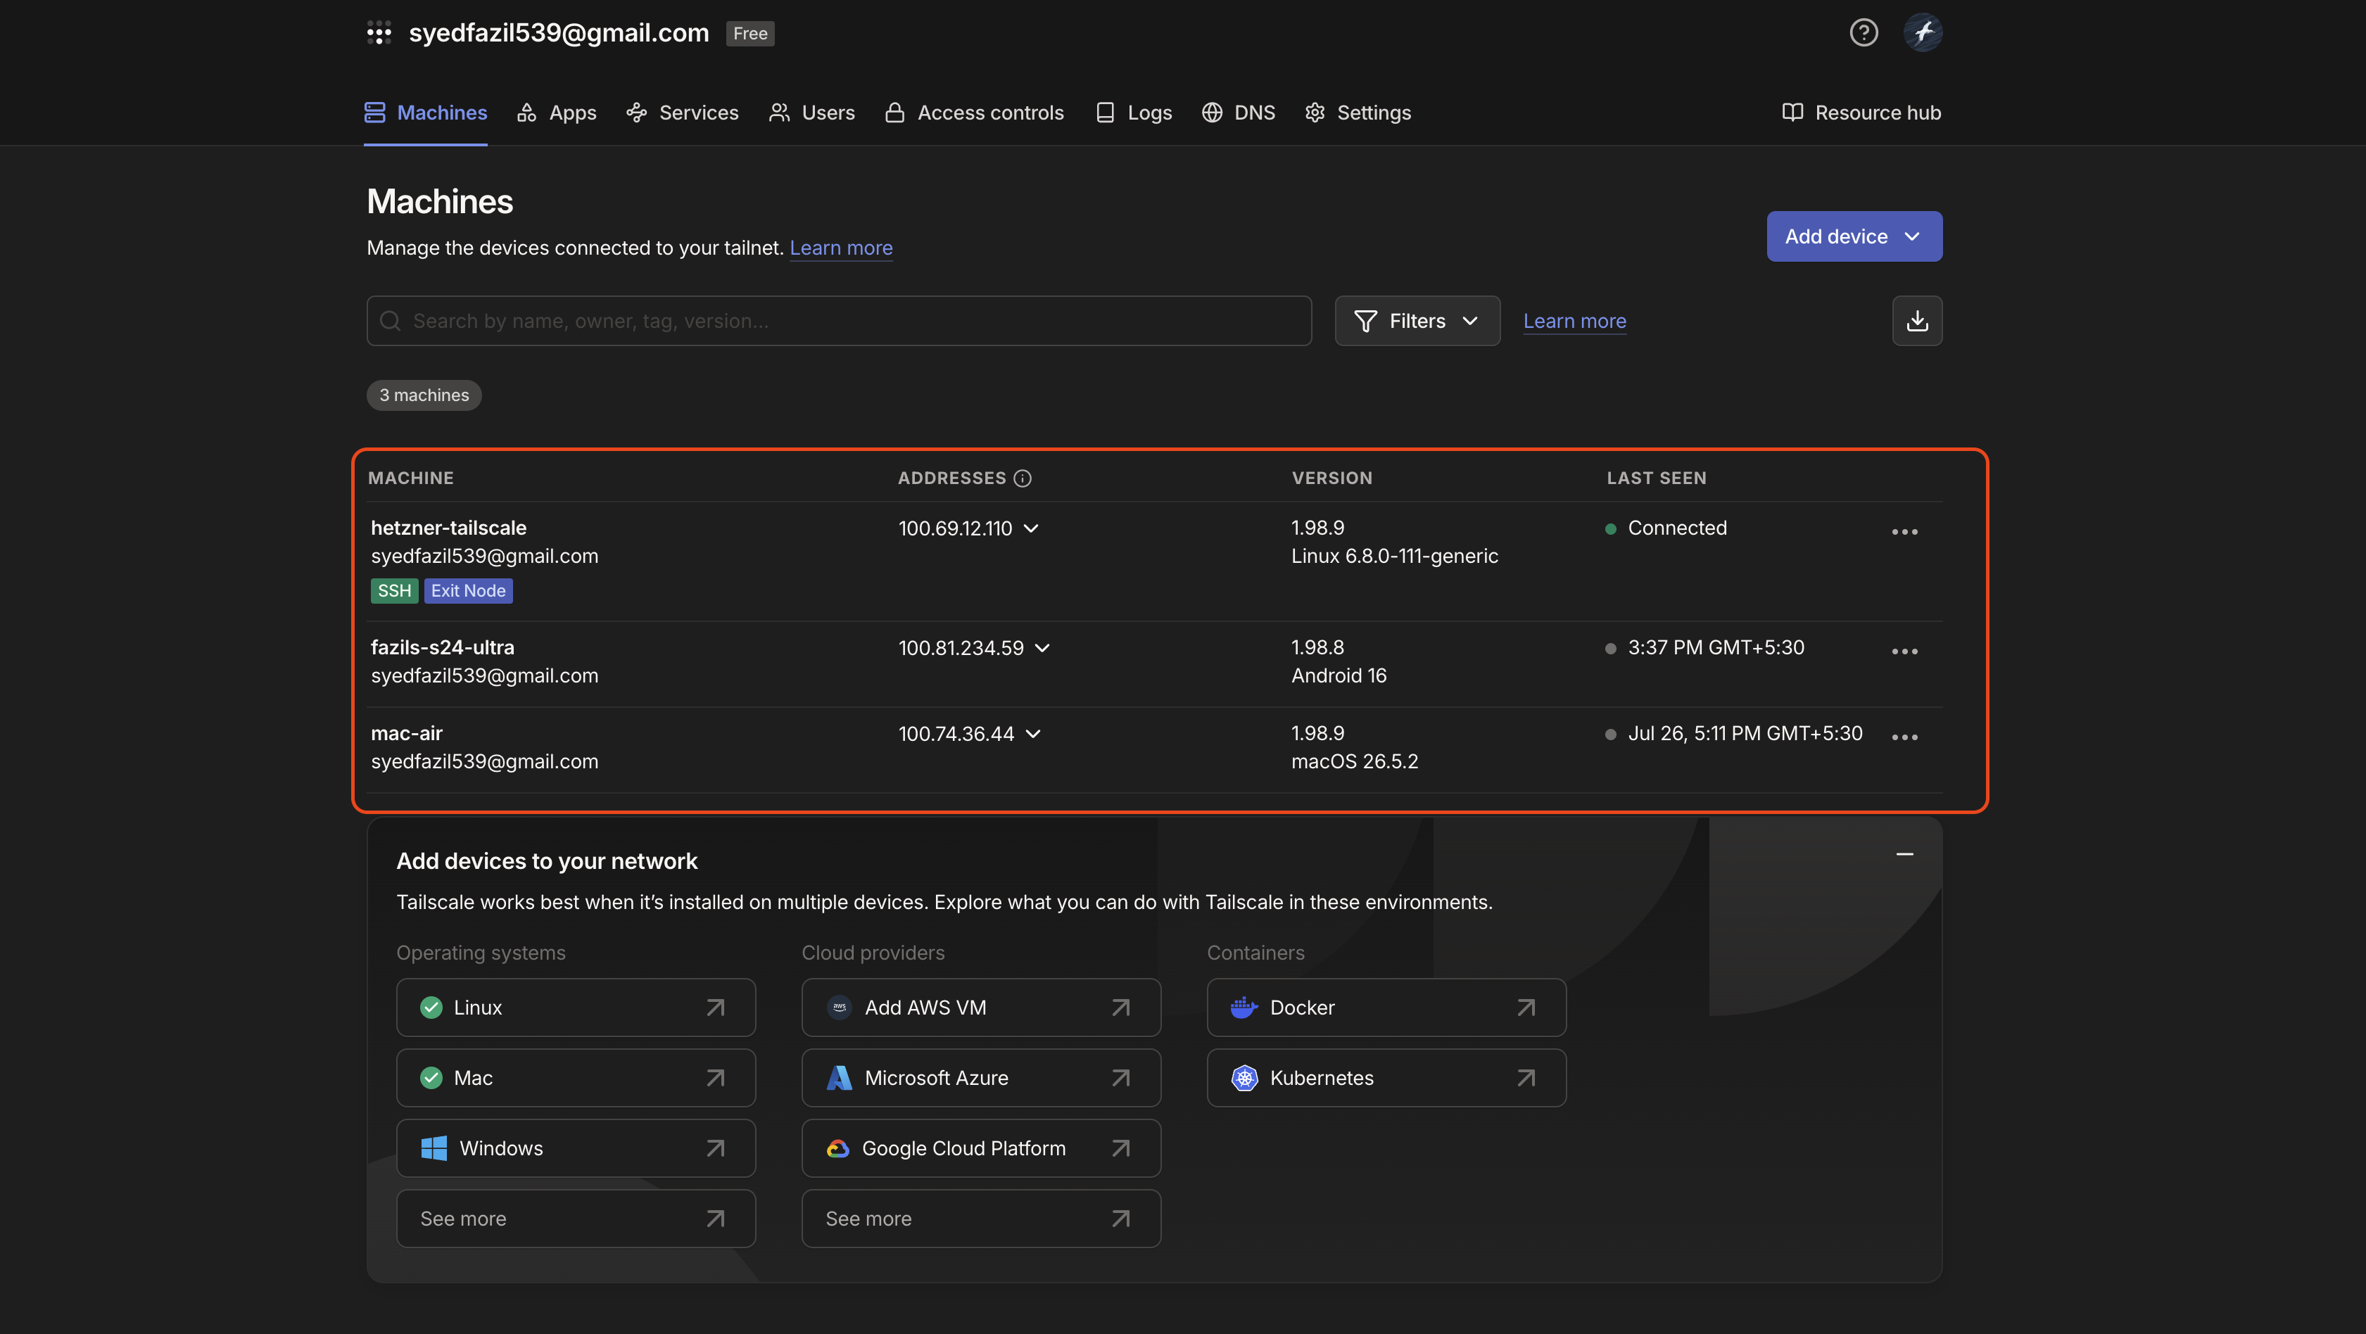Click the search magnifier icon
2366x1334 pixels.
391,320
